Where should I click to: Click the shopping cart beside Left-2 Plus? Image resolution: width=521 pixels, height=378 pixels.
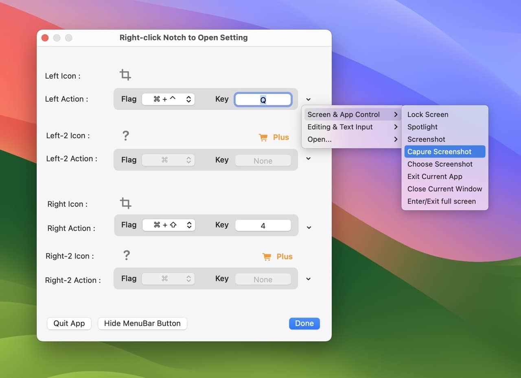coord(263,138)
